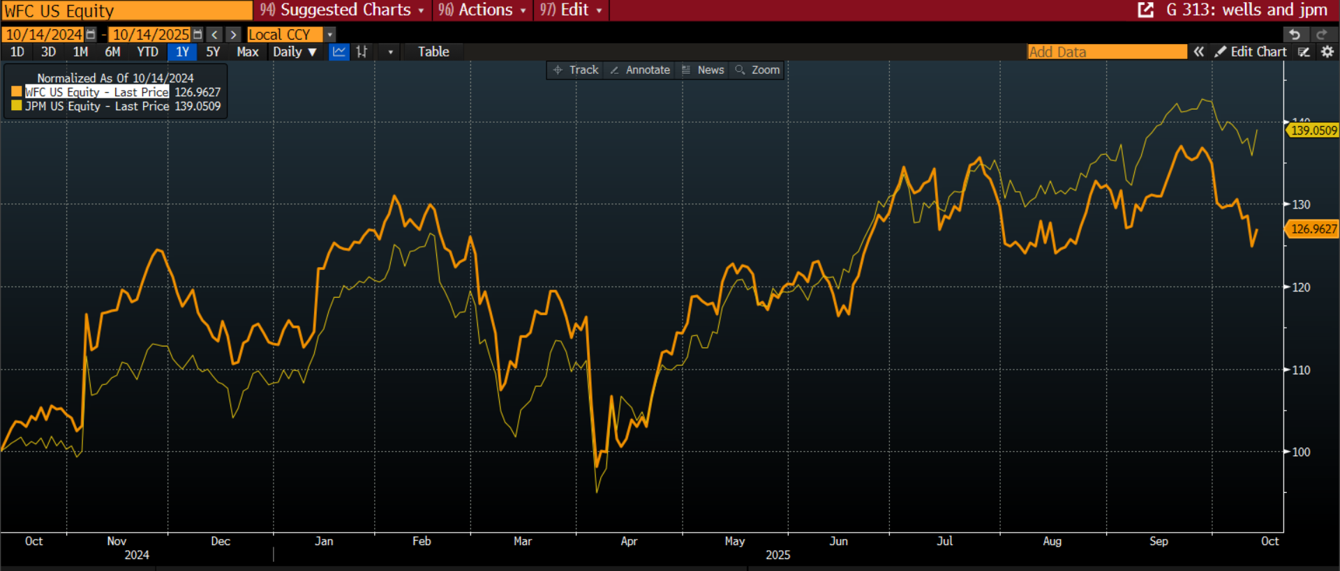Select the 5Y time range tab
The width and height of the screenshot is (1340, 571).
[x=213, y=52]
